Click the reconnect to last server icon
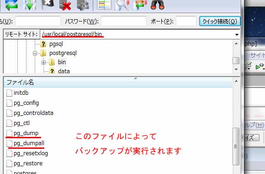This screenshot has height=174, width=265. (83, 5)
